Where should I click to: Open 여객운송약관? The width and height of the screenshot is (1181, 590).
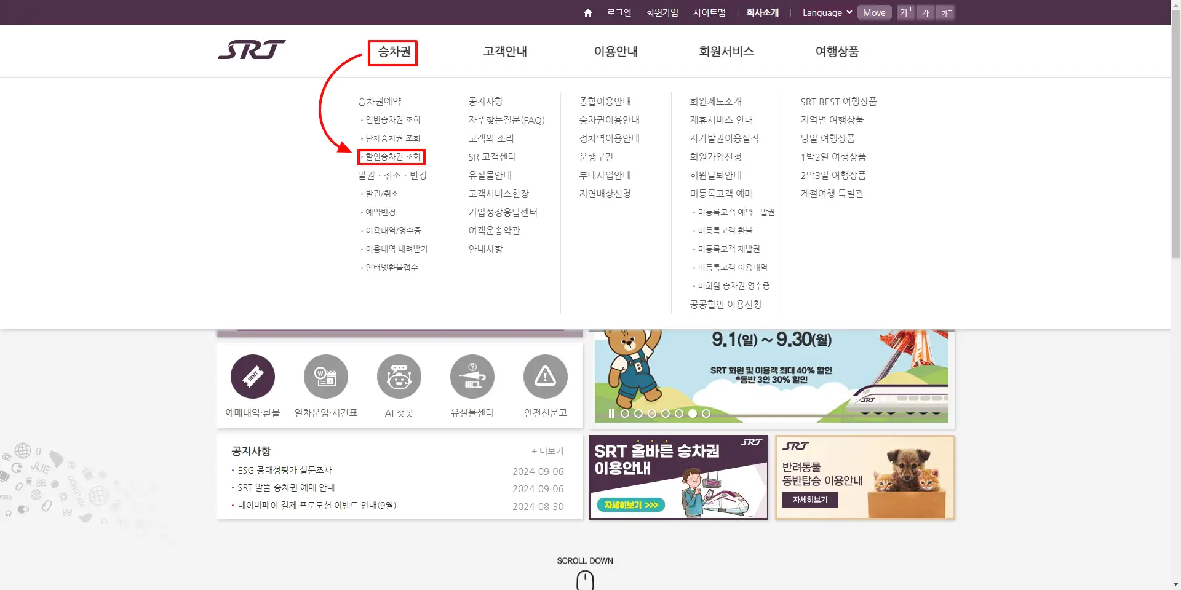[494, 231]
